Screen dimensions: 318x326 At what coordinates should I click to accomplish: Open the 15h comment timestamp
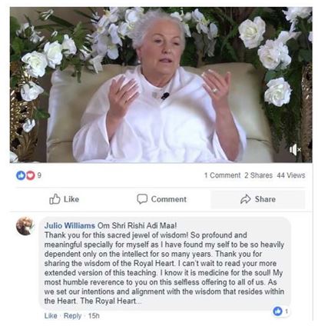[x=94, y=316]
